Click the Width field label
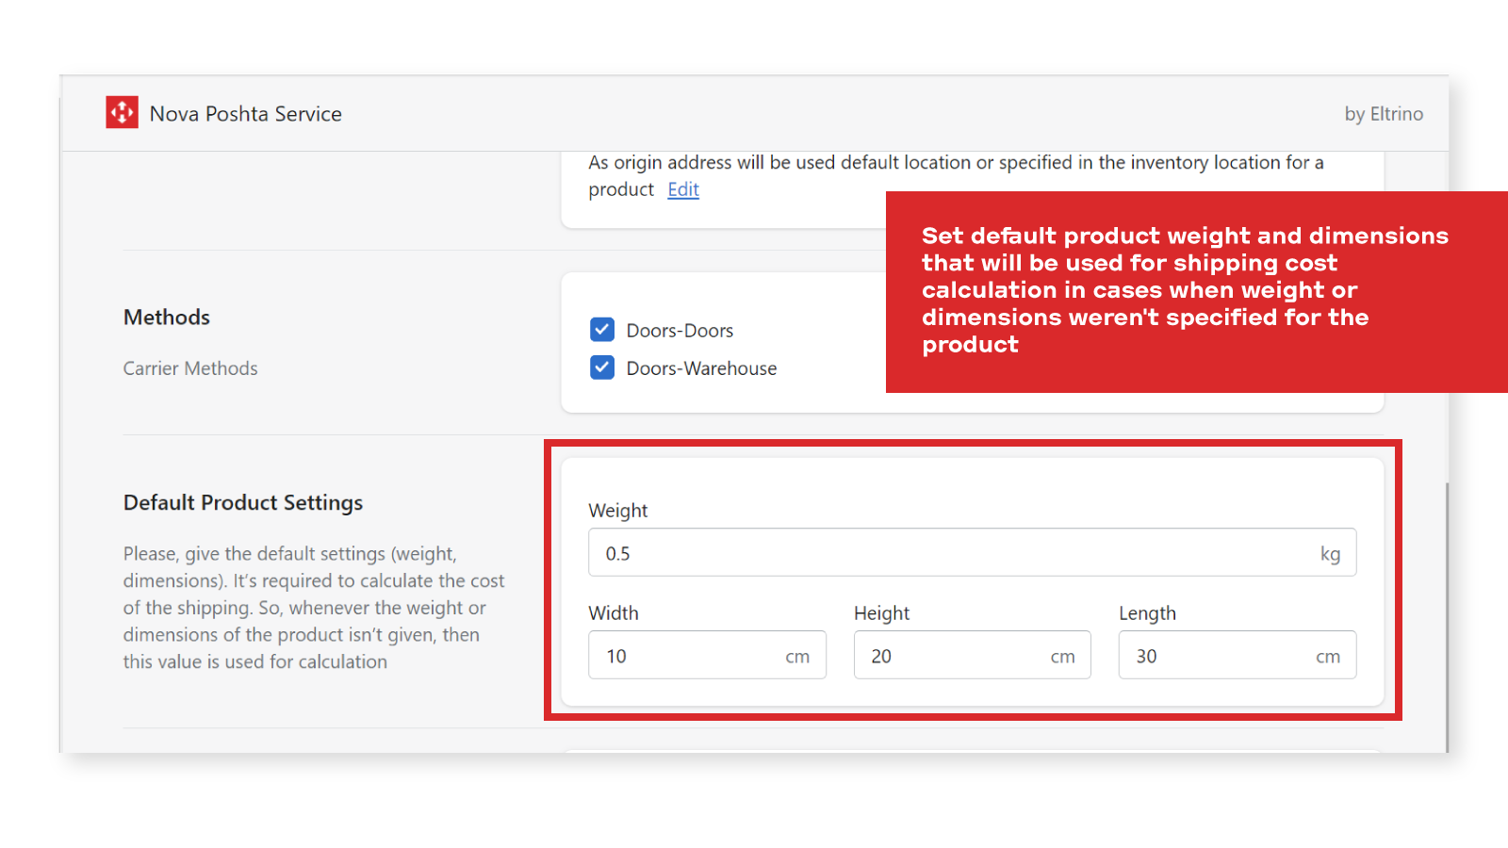 (614, 613)
